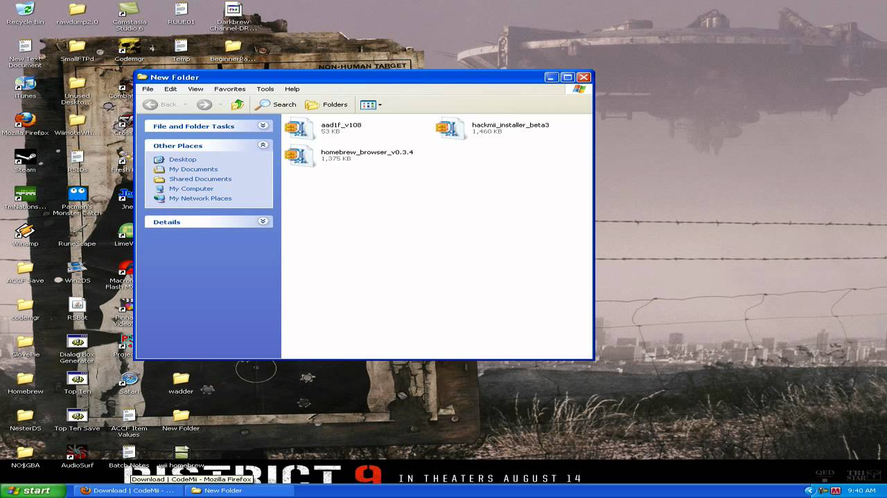Image resolution: width=887 pixels, height=498 pixels.
Task: Select Dialog Box Generator desktop icon
Action: (x=77, y=349)
